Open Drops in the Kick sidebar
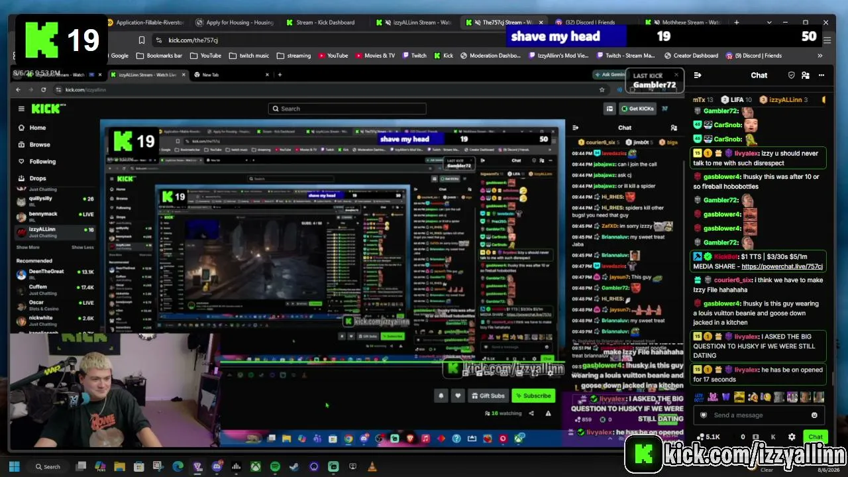The image size is (848, 477). pyautogui.click(x=38, y=178)
